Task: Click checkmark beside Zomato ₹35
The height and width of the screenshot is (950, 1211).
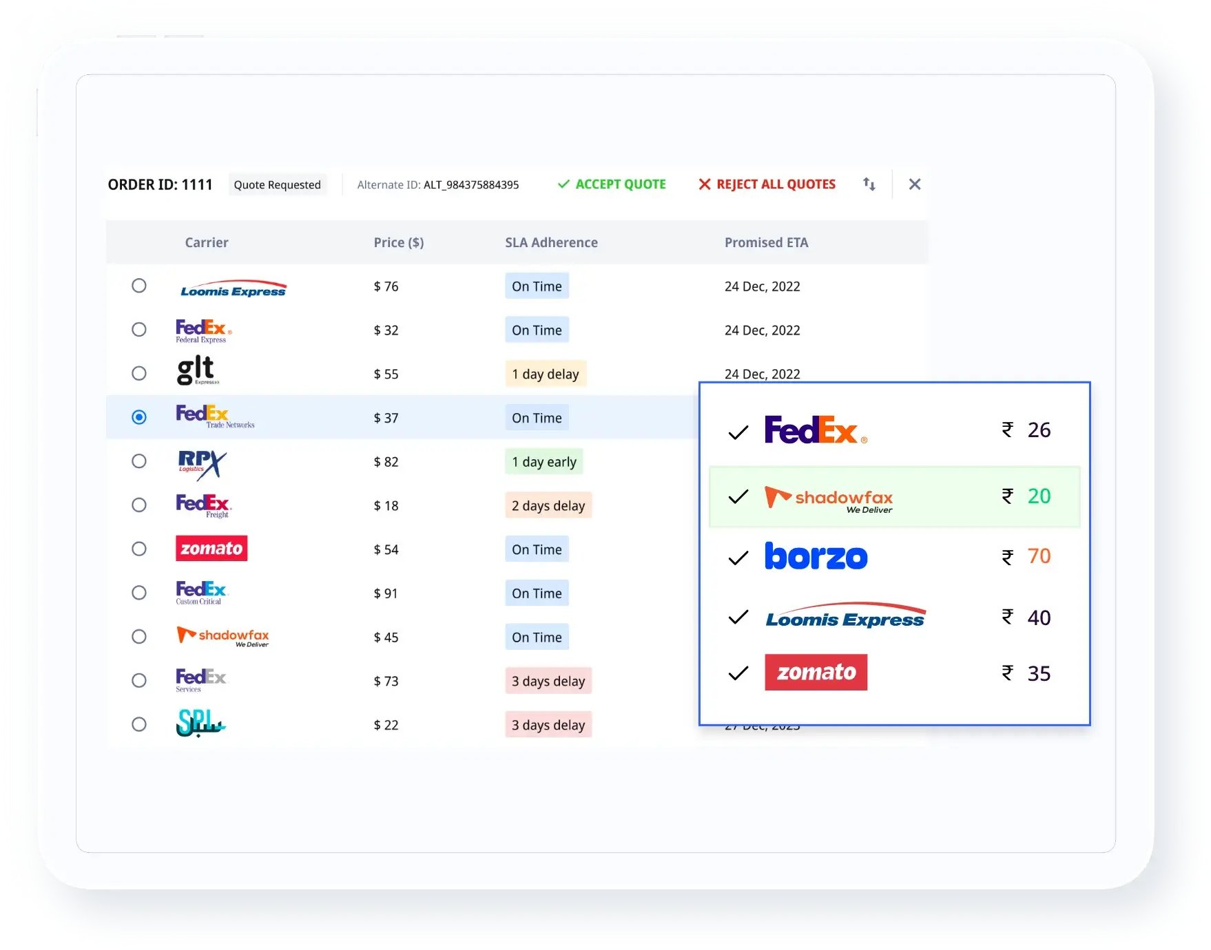Action: click(738, 673)
